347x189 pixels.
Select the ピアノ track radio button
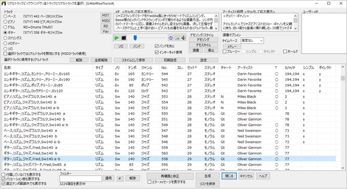(6, 22)
